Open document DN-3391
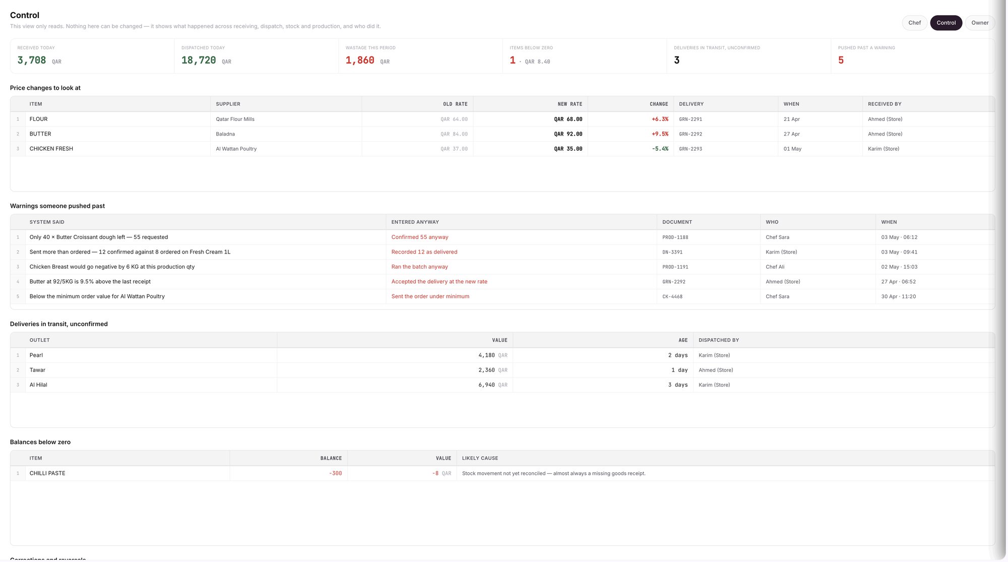The image size is (1008, 562). [x=672, y=252]
